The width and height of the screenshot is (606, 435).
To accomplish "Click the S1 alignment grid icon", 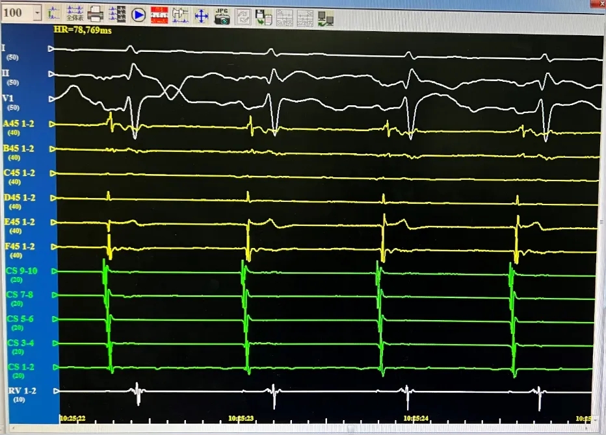I will tap(284, 18).
